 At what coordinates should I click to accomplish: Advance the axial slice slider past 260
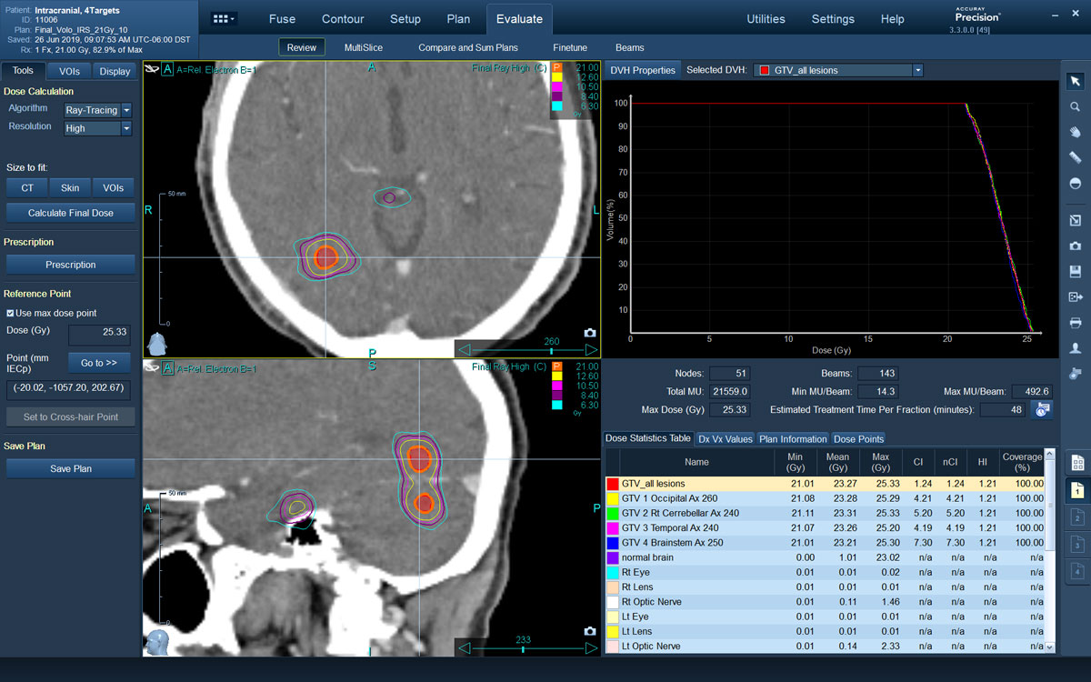pos(591,348)
